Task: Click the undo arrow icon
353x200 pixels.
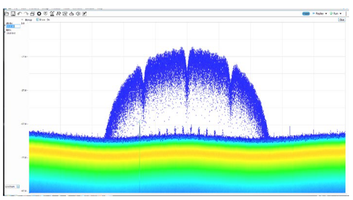Action: (x=20, y=14)
